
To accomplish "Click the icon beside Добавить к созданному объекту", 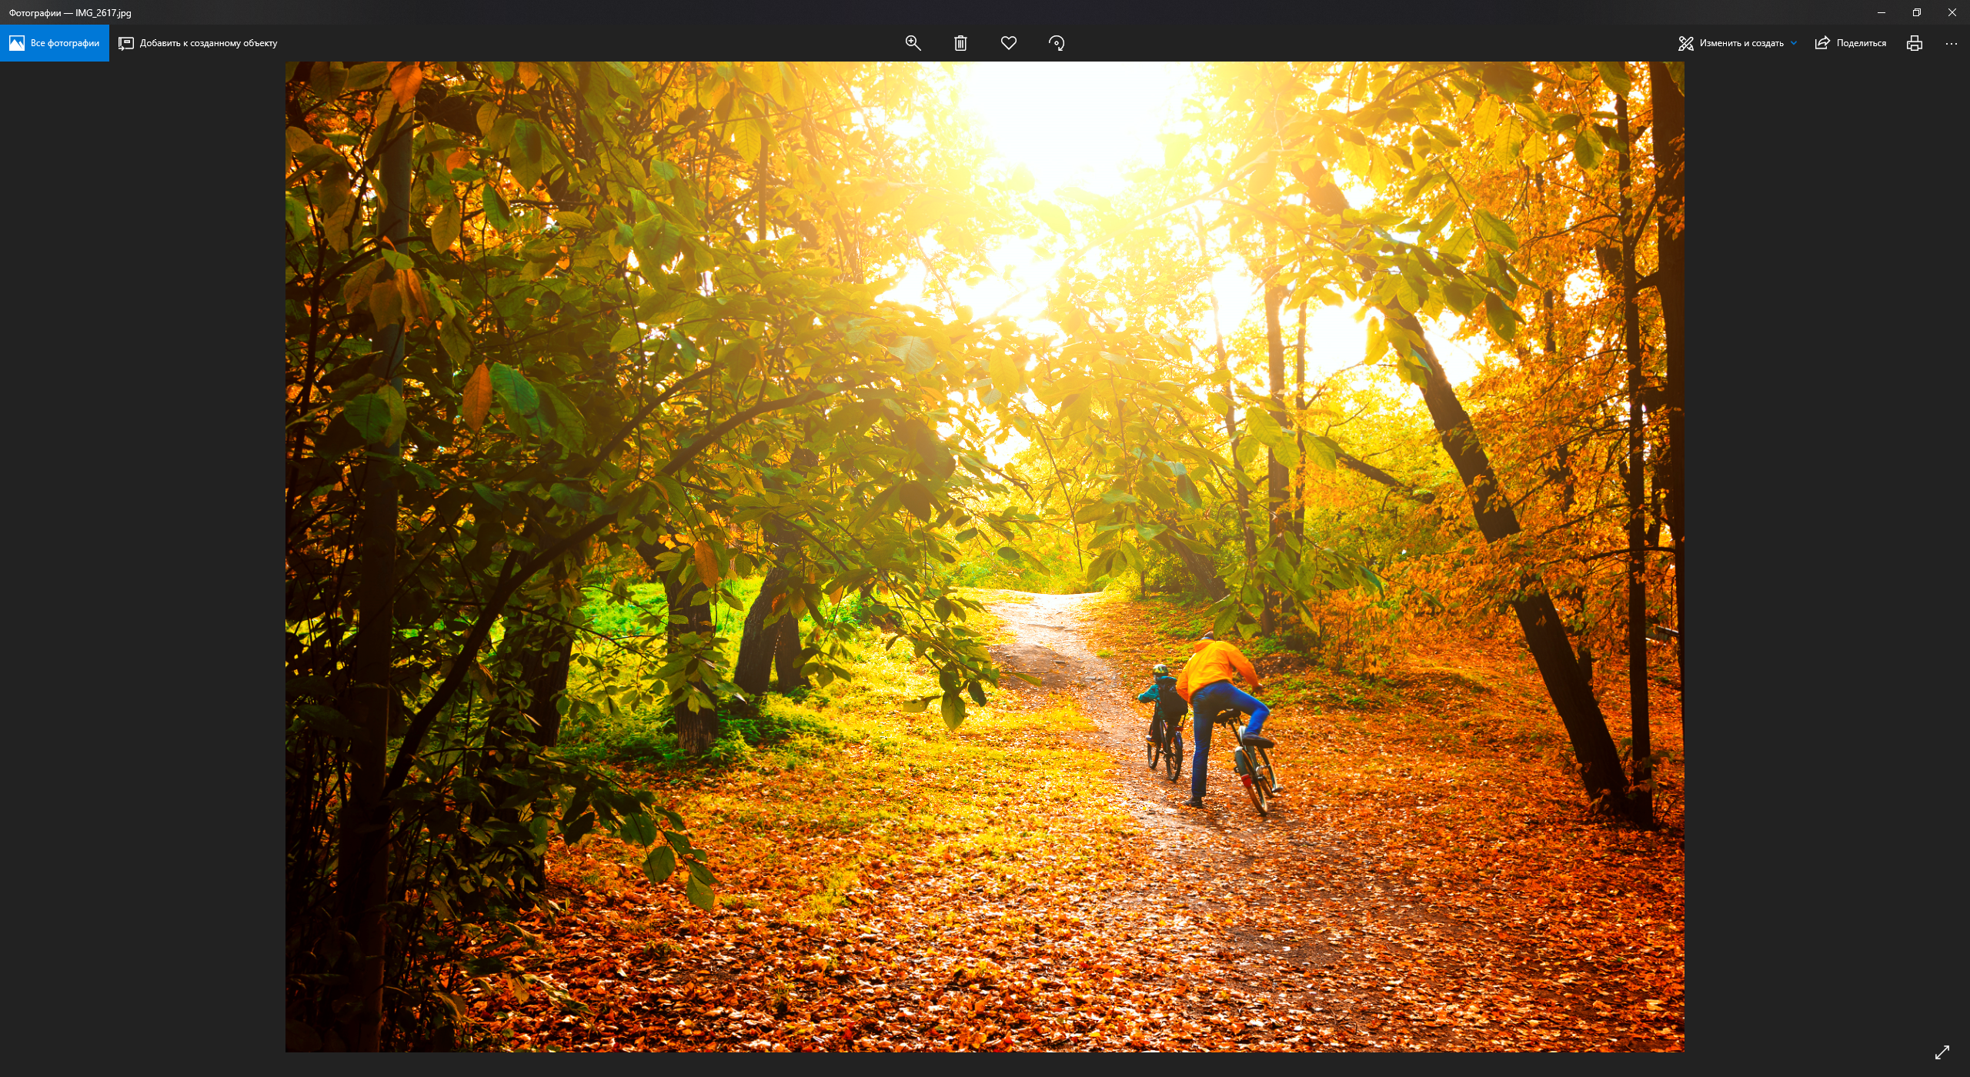I will point(126,43).
